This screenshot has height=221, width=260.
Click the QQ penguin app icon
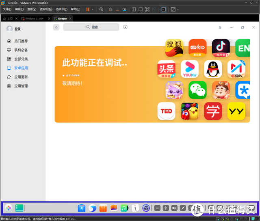pyautogui.click(x=213, y=69)
